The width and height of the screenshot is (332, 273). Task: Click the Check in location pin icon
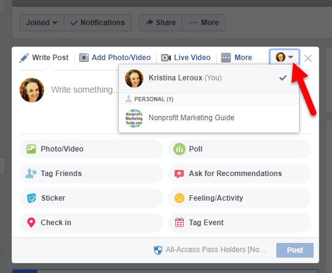[31, 223]
